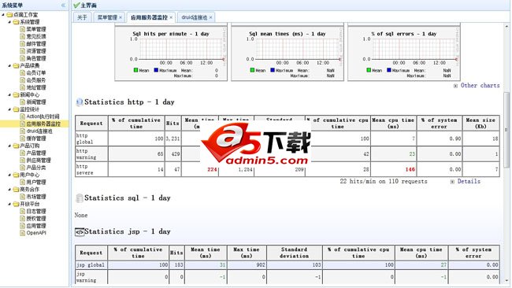The image size is (512, 288).
Task: Click the page icon beside 日志管理
Action: 23,212
